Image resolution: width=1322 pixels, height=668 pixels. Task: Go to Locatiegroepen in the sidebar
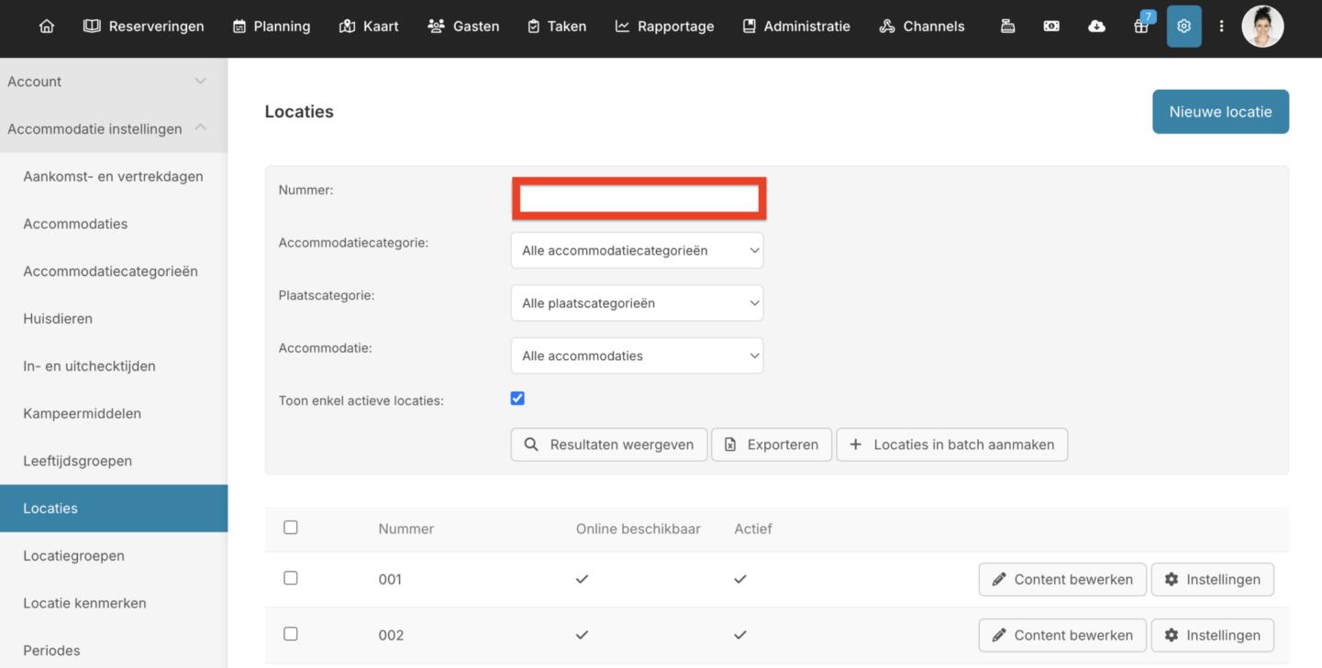73,555
